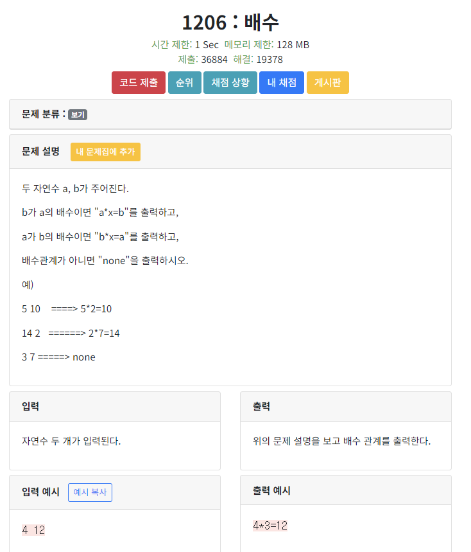Add problem to set via 내 문제집에 추가

(105, 152)
